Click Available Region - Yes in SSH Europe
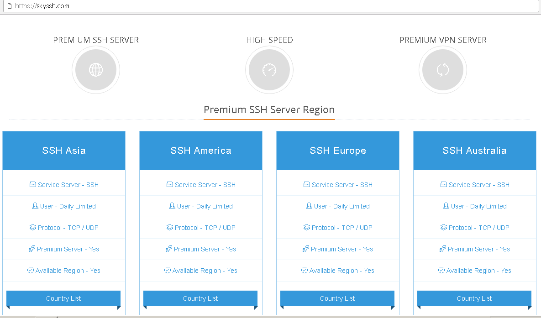This screenshot has height=318, width=541. coord(341,271)
